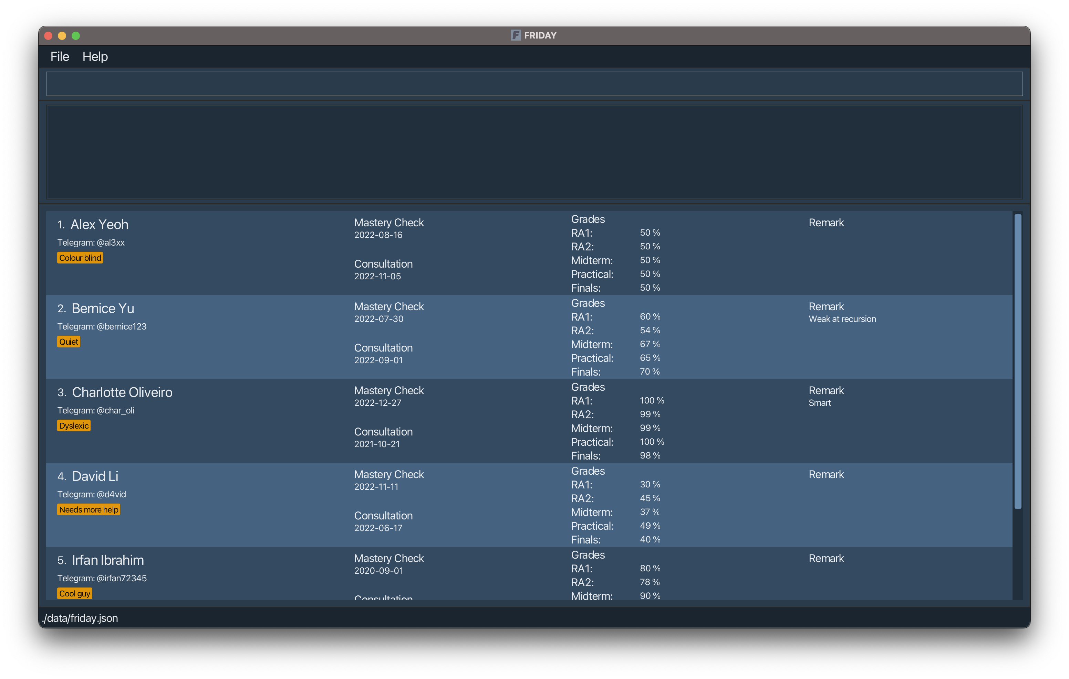The image size is (1069, 679).
Task: Click the remark Weak at recursion
Action: [x=842, y=319]
